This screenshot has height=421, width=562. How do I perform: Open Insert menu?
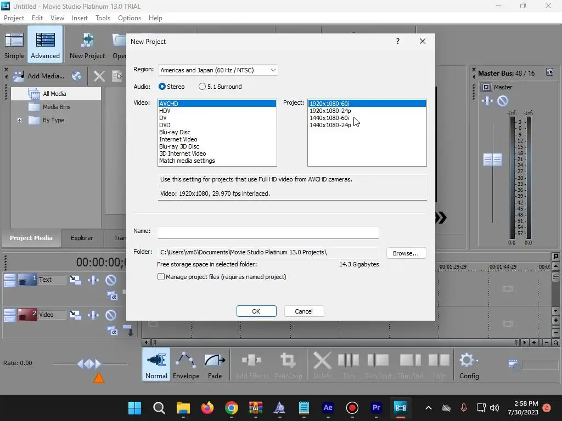coord(80,18)
